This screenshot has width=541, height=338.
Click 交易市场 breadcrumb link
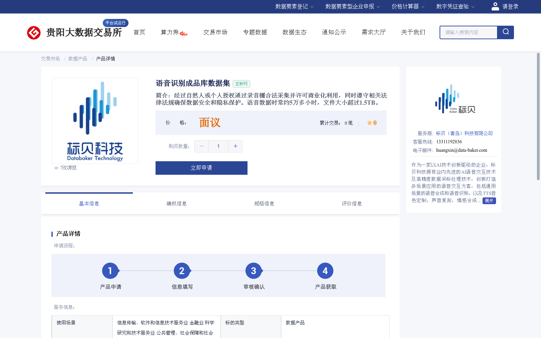(50, 59)
